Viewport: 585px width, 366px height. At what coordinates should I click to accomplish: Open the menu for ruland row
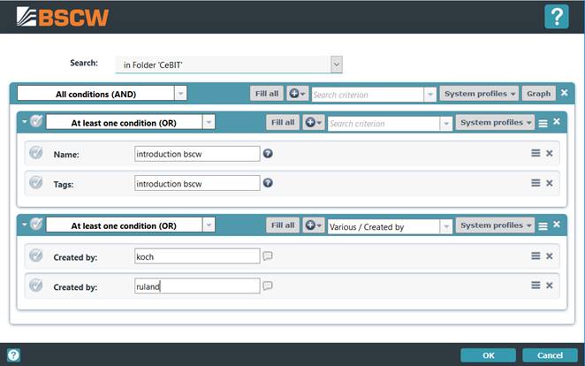click(535, 286)
